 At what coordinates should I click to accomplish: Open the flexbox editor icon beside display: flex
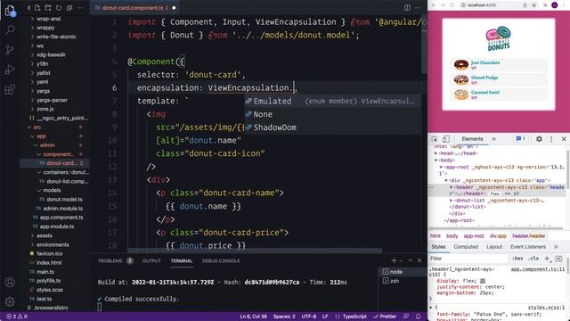click(x=483, y=281)
